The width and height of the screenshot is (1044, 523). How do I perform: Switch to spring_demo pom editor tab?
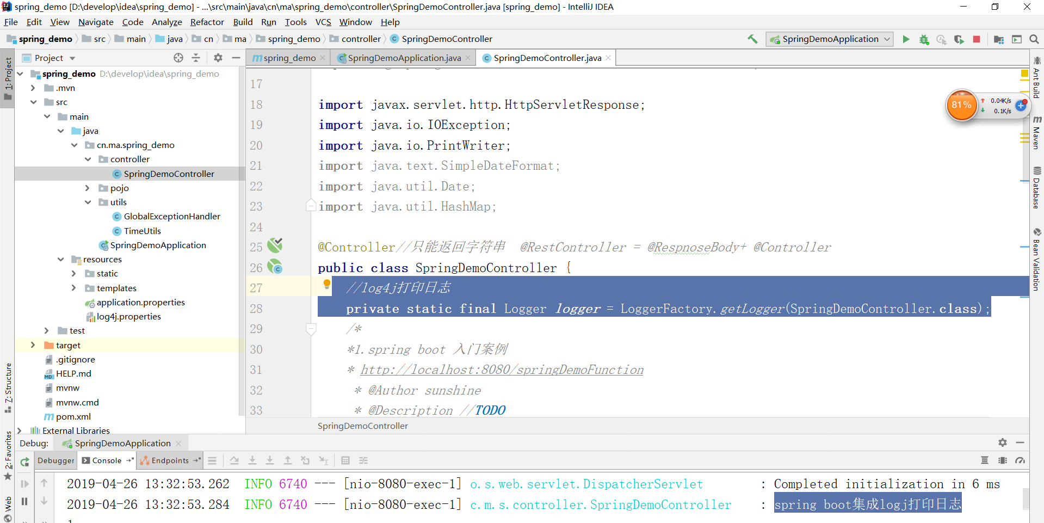point(289,58)
